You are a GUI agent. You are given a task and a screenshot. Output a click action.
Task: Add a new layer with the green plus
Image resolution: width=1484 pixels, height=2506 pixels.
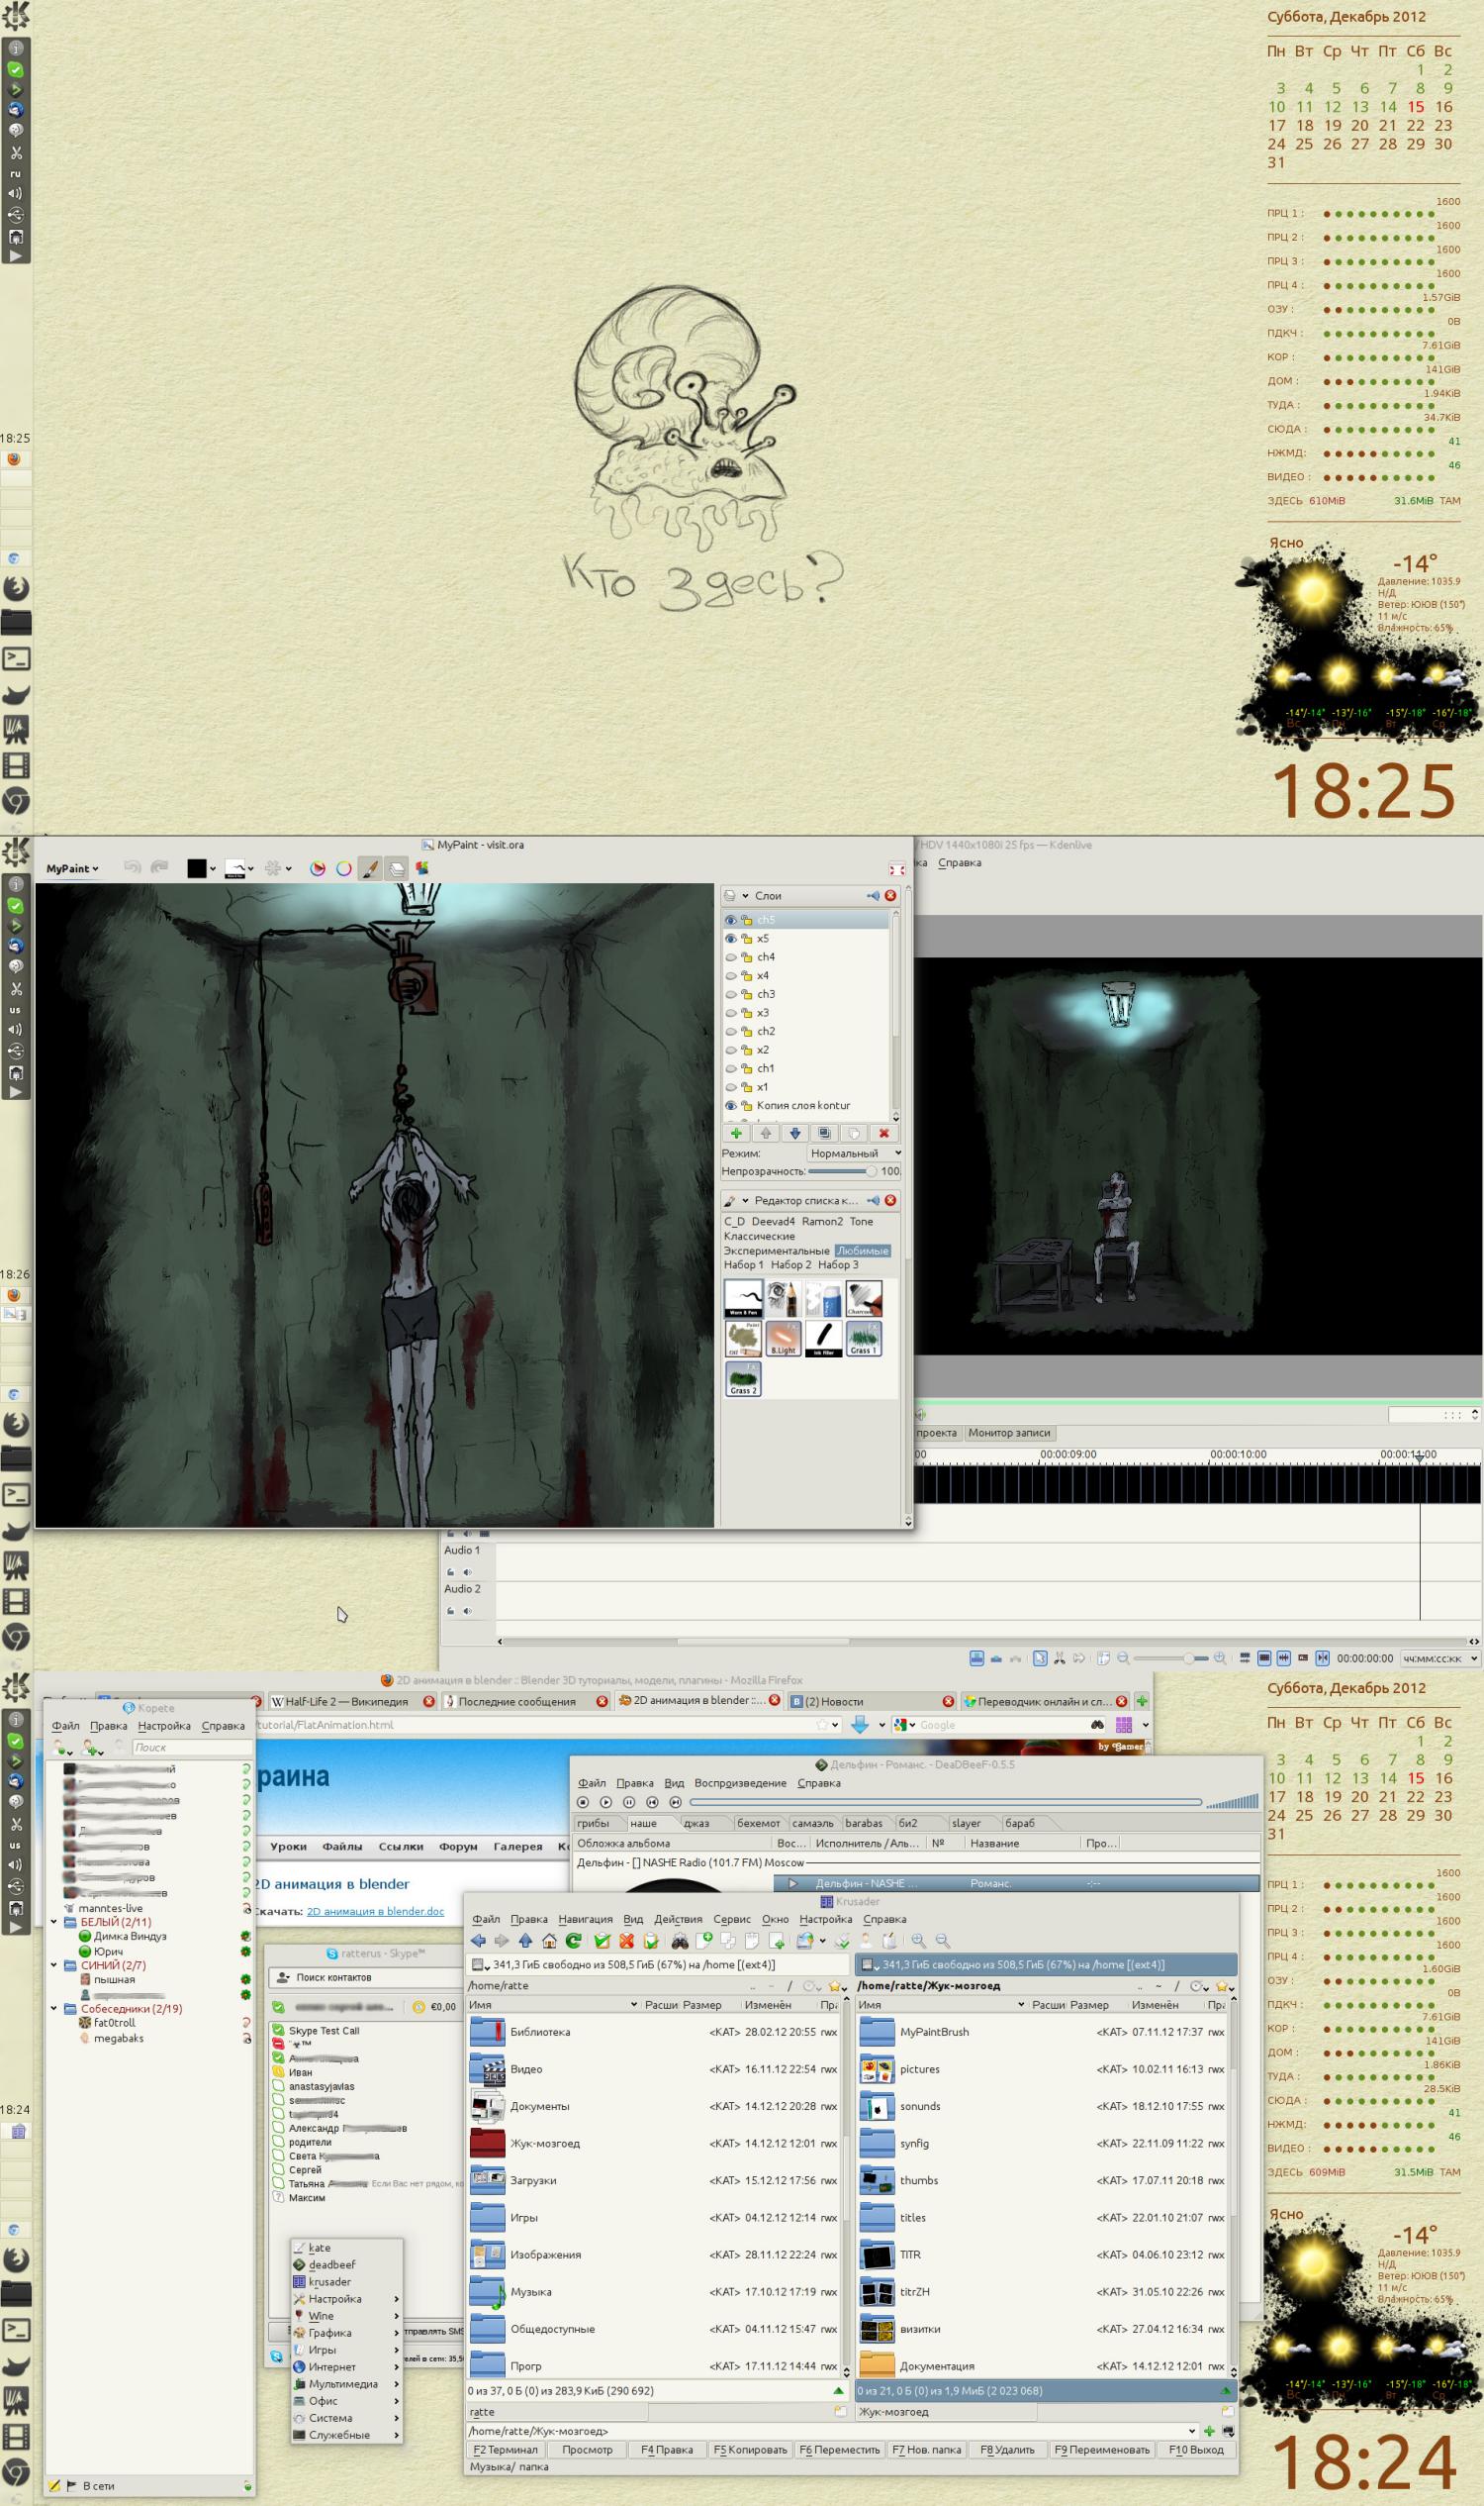click(736, 1133)
